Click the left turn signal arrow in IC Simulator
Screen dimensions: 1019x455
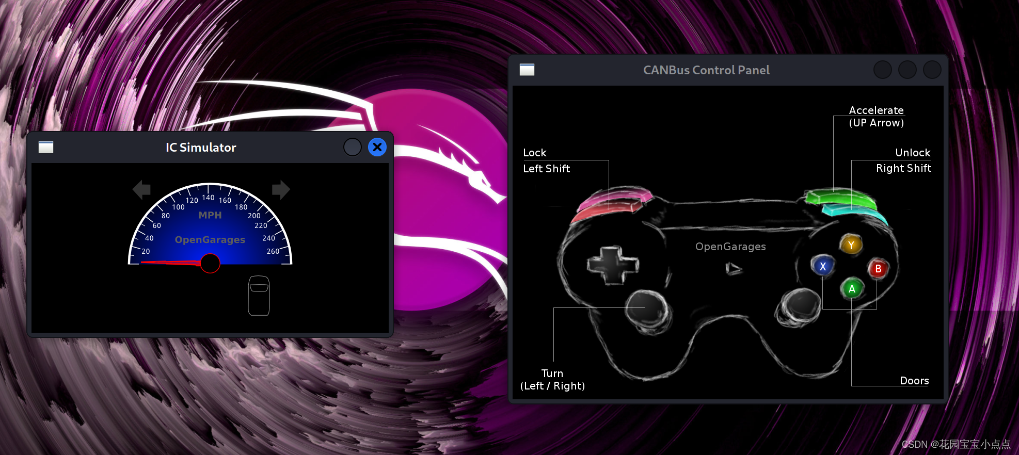[x=141, y=190]
